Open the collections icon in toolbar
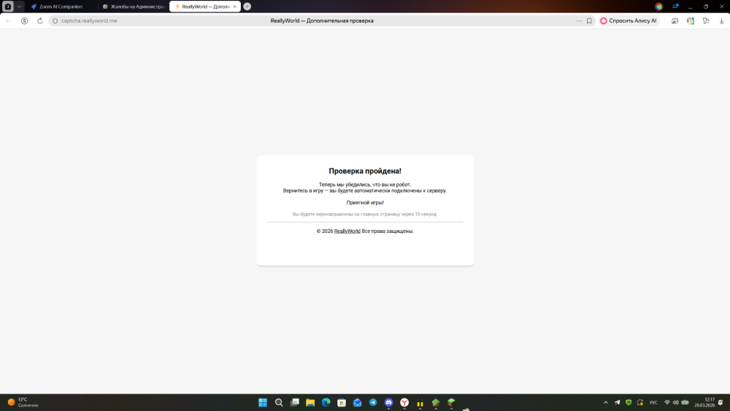Screen dimensions: 730x411 pyautogui.click(x=691, y=21)
